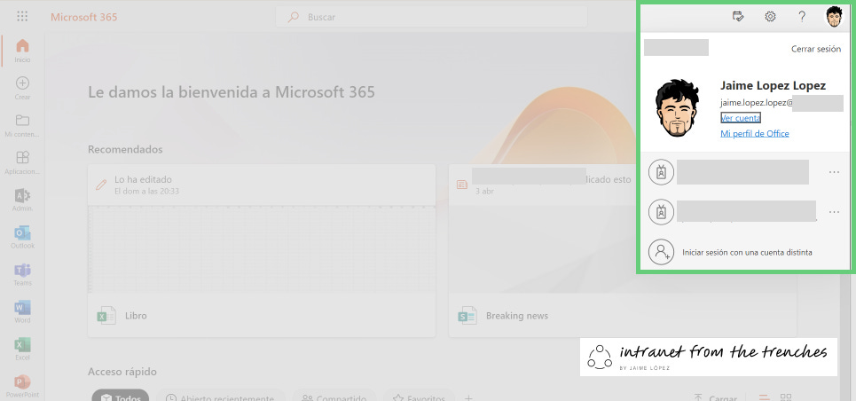Open the Crear option in sidebar

[22, 88]
